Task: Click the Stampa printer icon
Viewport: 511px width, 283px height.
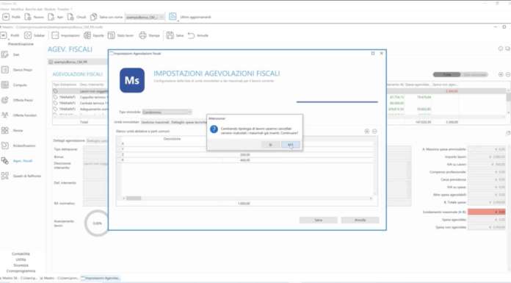Action: pos(142,35)
